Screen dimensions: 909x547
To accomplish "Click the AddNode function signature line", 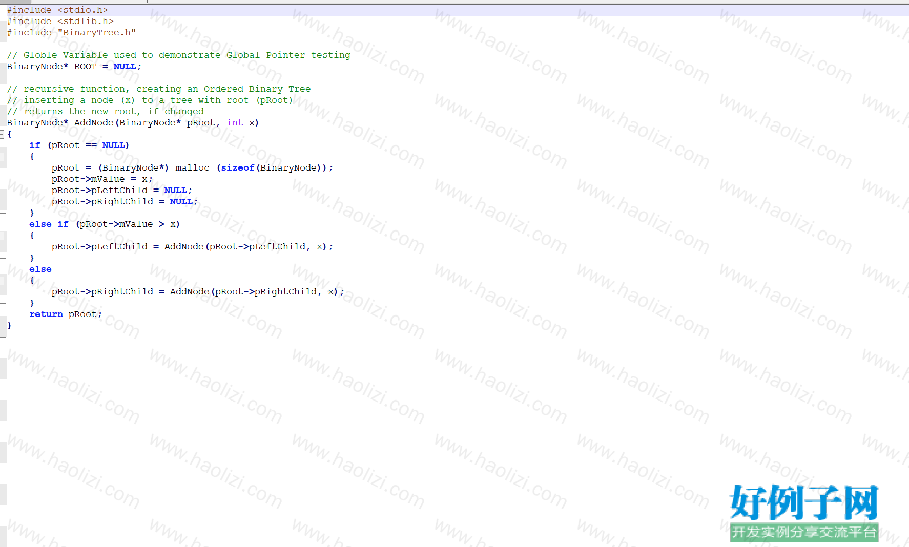I will (133, 123).
